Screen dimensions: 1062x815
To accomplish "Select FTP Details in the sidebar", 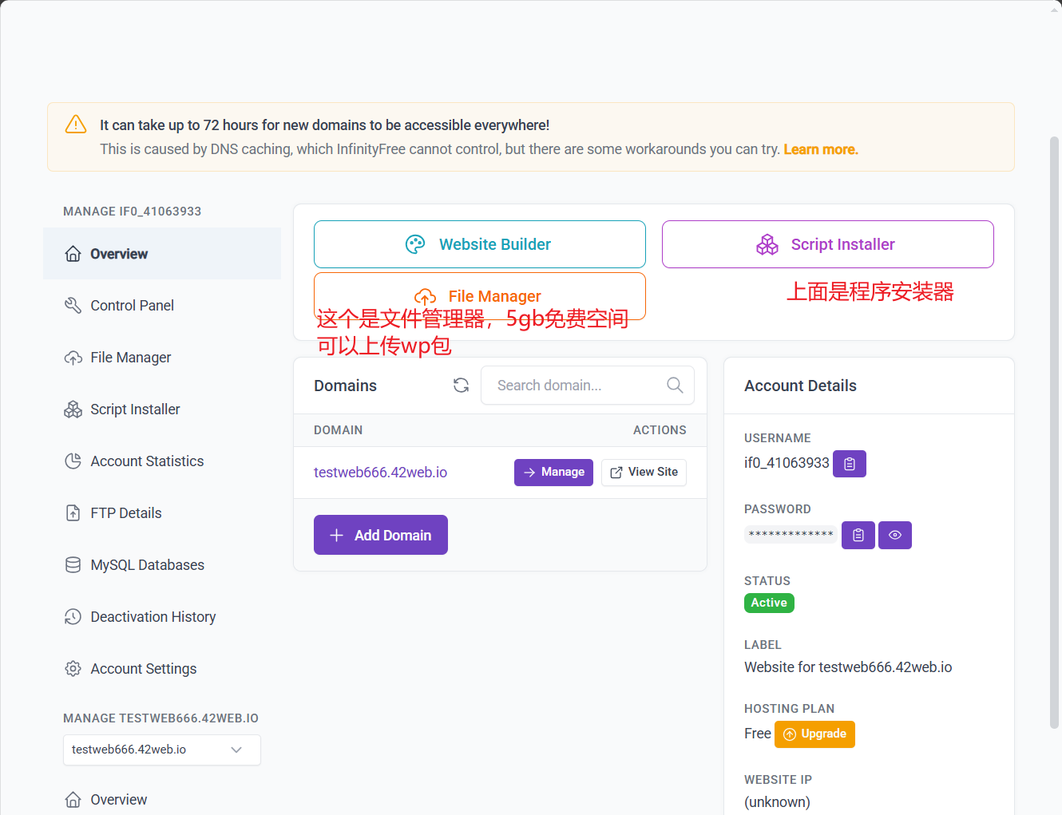I will pyautogui.click(x=125, y=513).
